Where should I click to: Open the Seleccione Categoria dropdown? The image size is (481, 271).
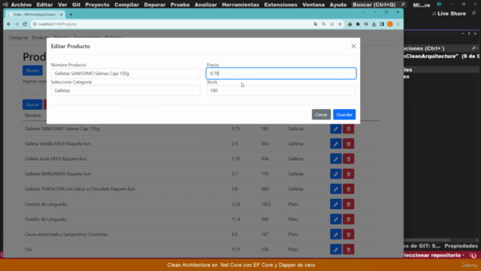126,90
